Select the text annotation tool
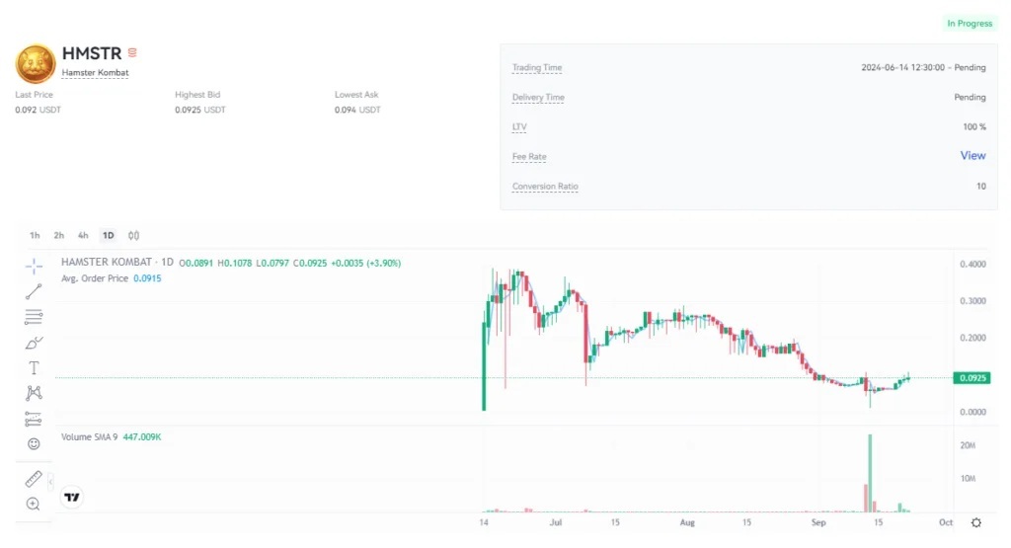 (34, 367)
